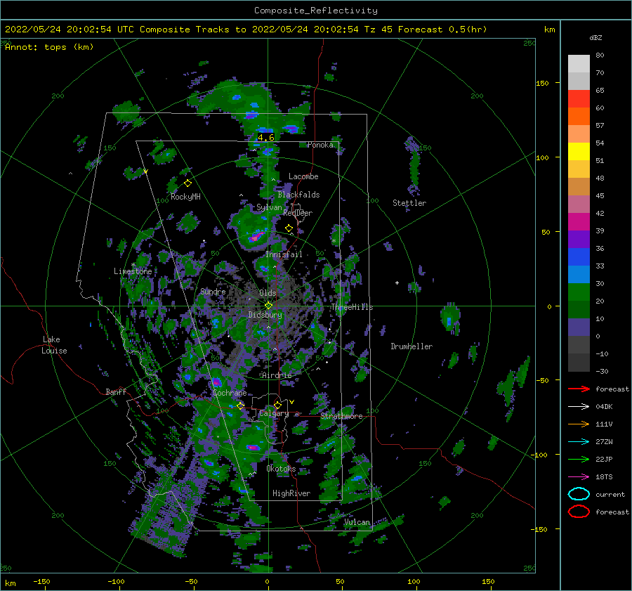
Task: Click the green 22JP arrow in legend
Action: [x=579, y=459]
